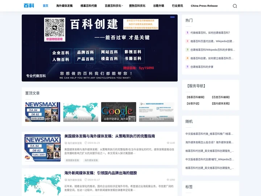Expand the 百度百科优化 dropdown arrow
Viewport: 261px width, 196px height.
(123, 6)
